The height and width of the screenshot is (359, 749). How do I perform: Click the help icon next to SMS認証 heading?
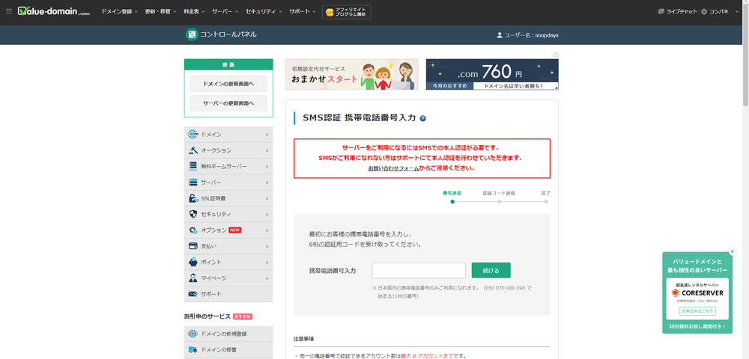(x=422, y=118)
